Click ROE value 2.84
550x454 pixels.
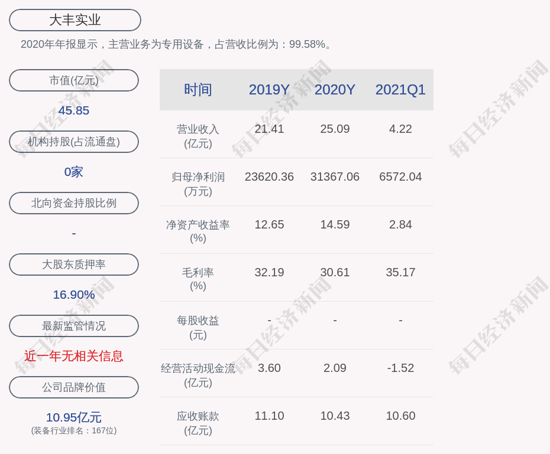coord(400,224)
